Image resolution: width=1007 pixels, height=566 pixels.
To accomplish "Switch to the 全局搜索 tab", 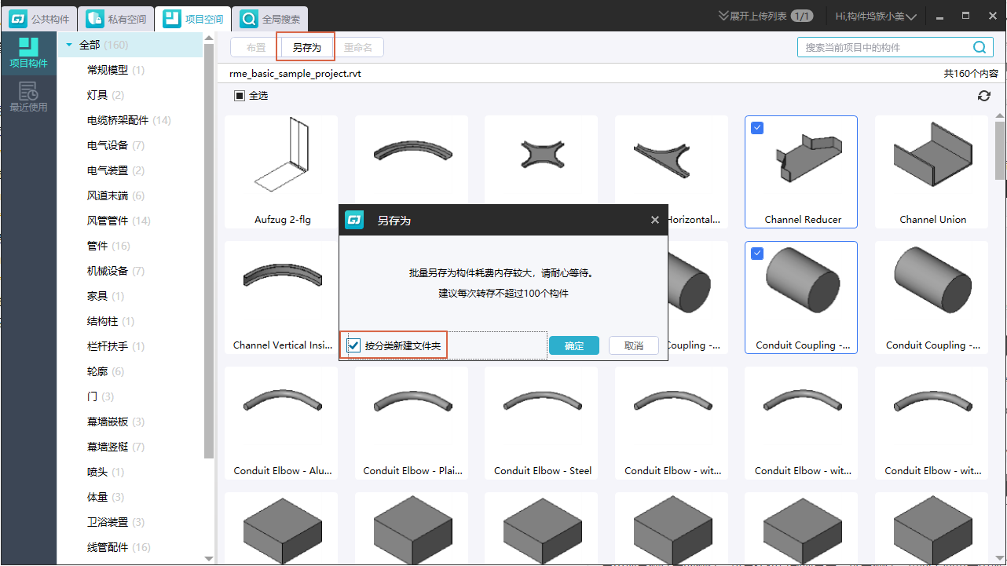I will click(x=271, y=19).
